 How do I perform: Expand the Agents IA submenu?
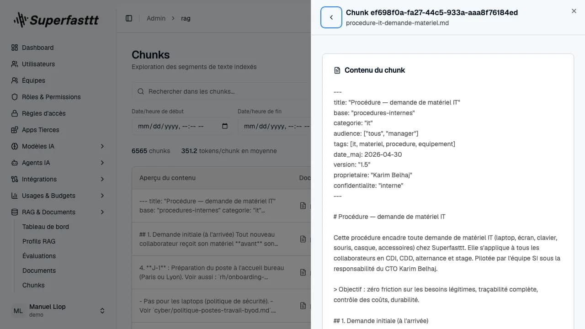pos(102,163)
